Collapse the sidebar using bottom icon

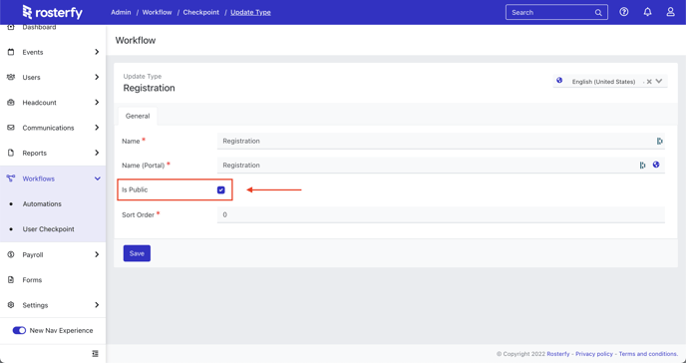click(x=95, y=353)
